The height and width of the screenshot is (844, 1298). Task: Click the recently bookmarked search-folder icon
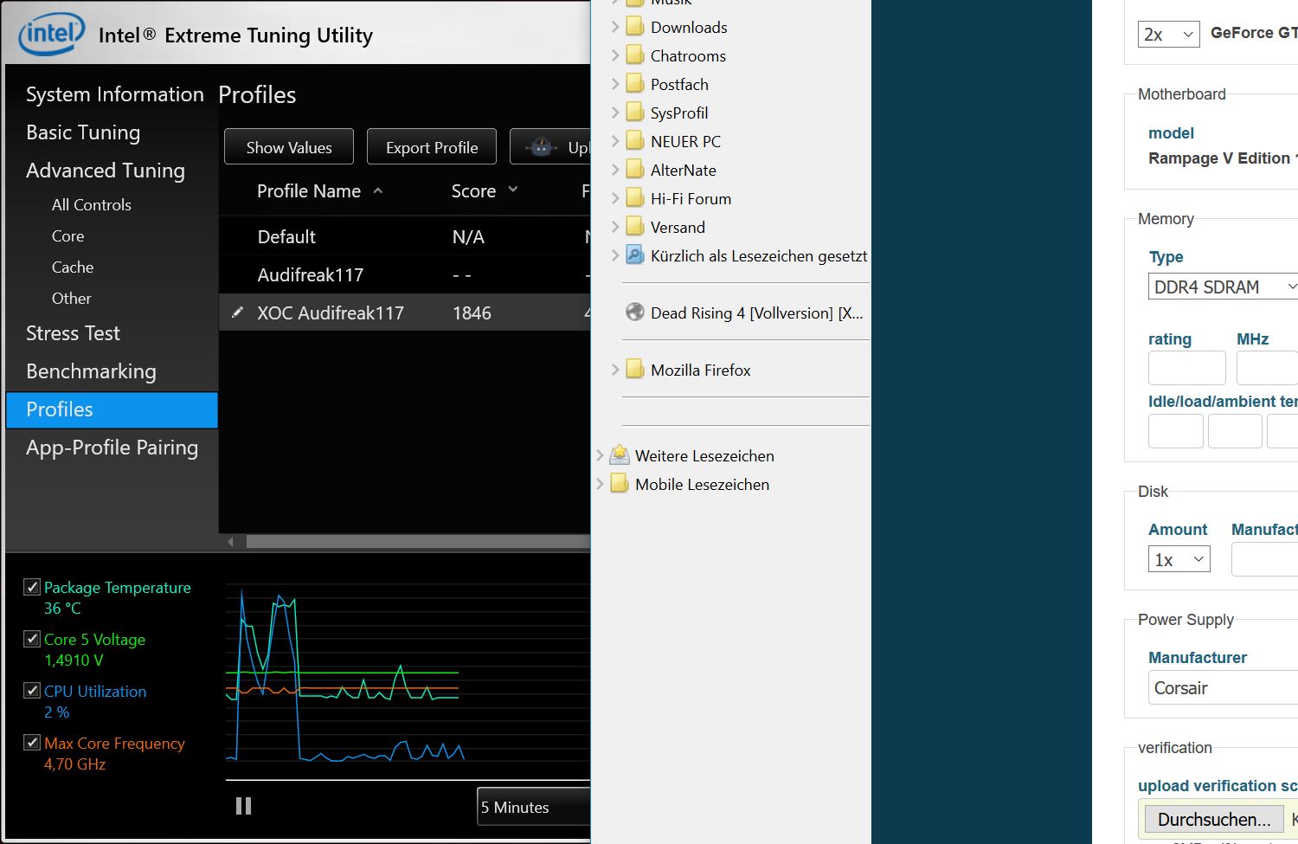635,255
